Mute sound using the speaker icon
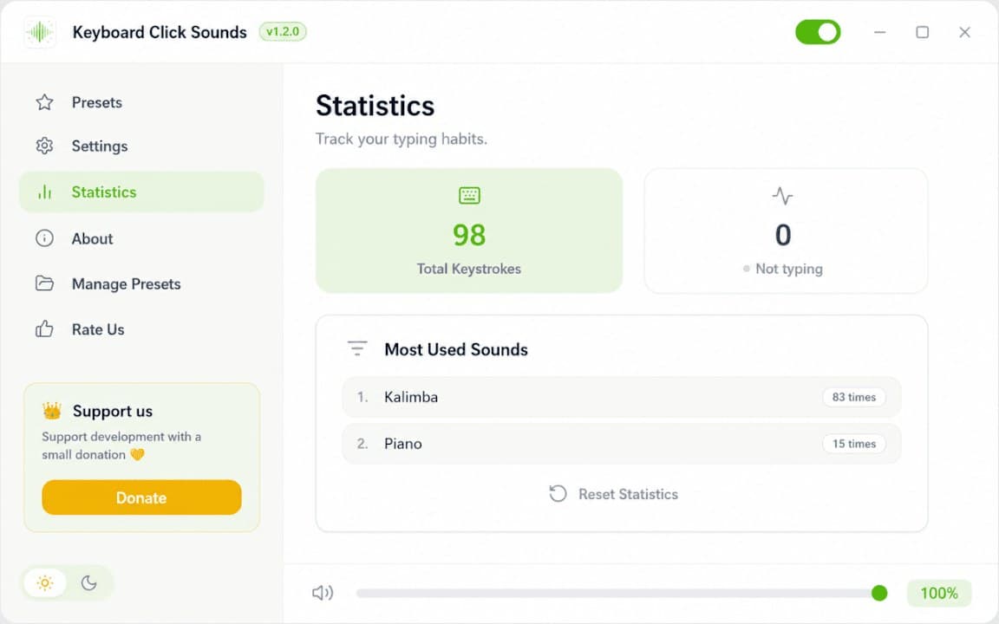 (323, 593)
